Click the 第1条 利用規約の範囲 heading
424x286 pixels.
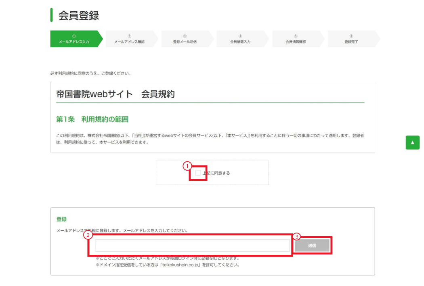click(x=92, y=119)
